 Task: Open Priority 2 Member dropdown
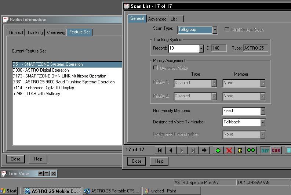(263, 96)
